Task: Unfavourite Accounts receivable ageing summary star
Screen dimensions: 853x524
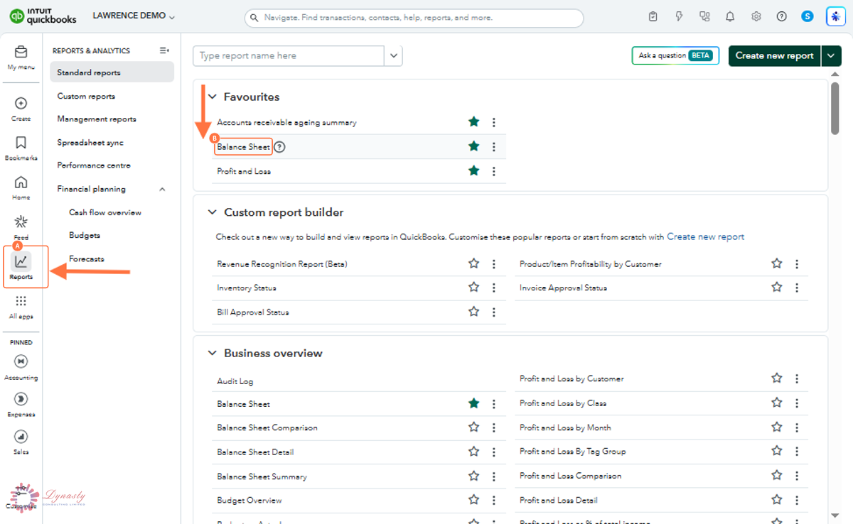Action: [474, 122]
